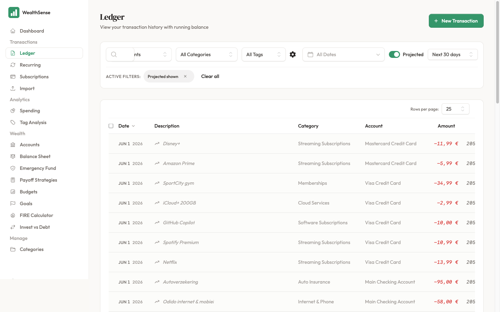Click projected trend icon beside Autoverzekering

pos(157,282)
